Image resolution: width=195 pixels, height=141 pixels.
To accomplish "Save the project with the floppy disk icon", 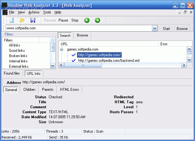I will [33, 20].
